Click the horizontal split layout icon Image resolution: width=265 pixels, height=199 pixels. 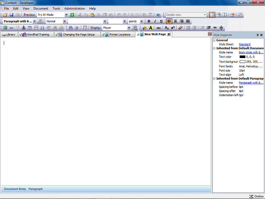218,15
